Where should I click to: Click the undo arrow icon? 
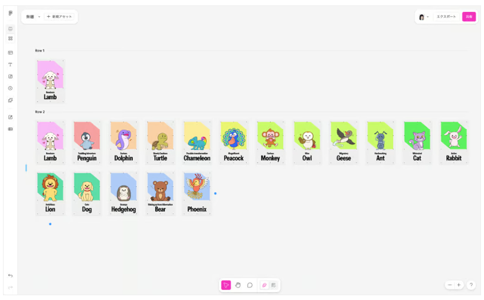[x=11, y=275]
